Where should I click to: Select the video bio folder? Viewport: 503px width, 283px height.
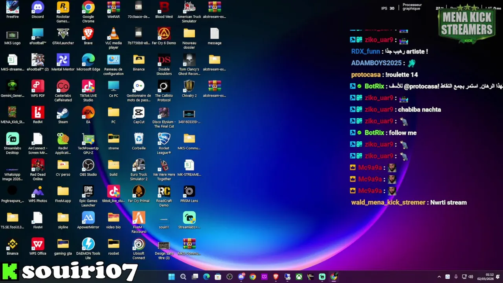coord(114,221)
